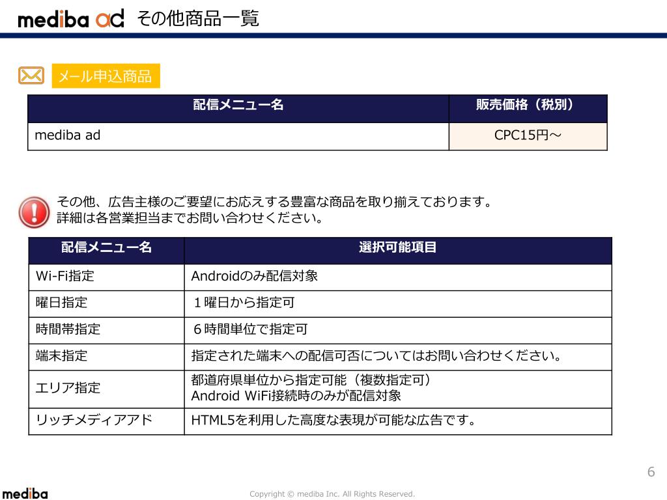Click the HTML5を利用した高度な表現 text
The width and height of the screenshot is (667, 500).
click(x=333, y=421)
